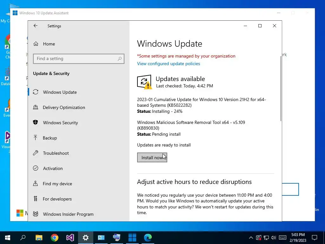Screen dimensions: 325x244
Task: Click 'Some settings are managed by your organization'
Action: (186, 56)
